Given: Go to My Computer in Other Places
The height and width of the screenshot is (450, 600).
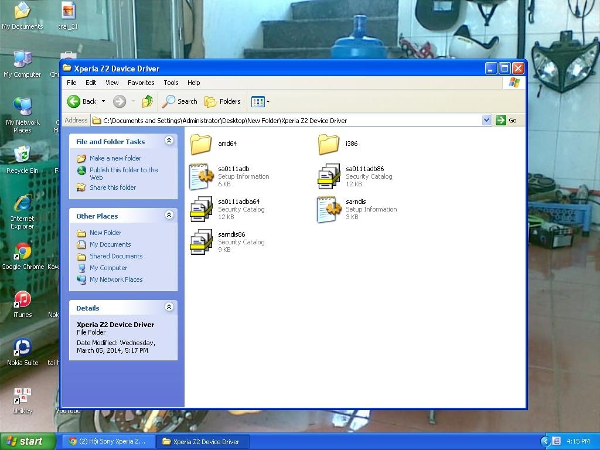Looking at the screenshot, I should [x=108, y=268].
